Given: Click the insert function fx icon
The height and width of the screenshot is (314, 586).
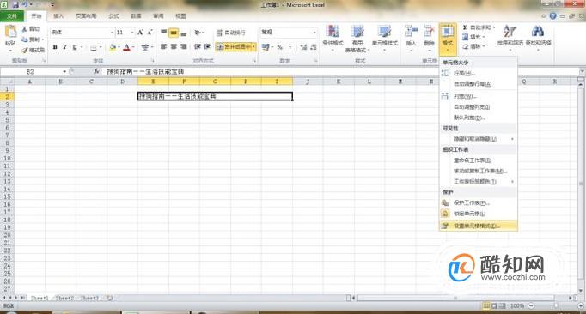Looking at the screenshot, I should (96, 71).
